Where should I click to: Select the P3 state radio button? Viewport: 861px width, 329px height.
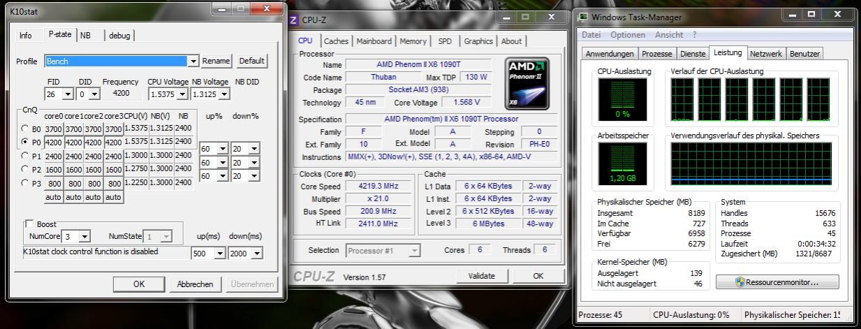[27, 183]
